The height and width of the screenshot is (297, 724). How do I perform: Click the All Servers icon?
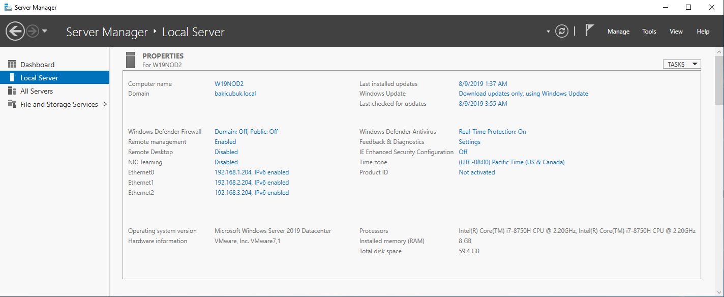12,91
